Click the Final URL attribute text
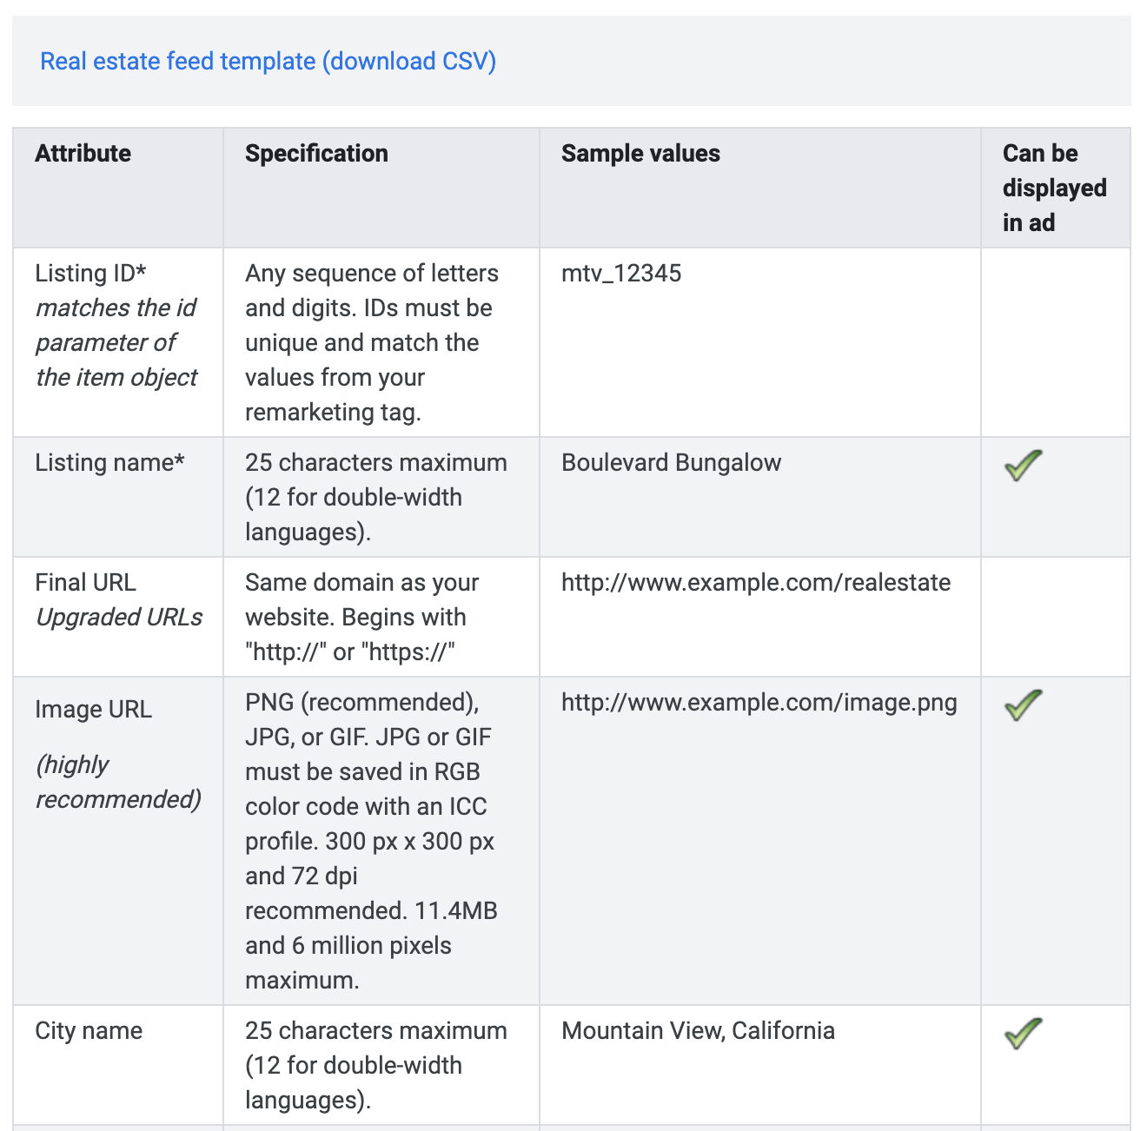This screenshot has width=1147, height=1131. (x=85, y=583)
